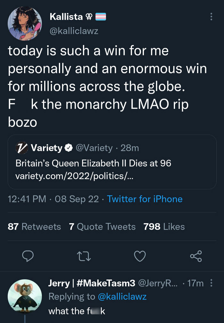The image size is (224, 323).
Task: Like the tweet with the heart icon
Action: [140, 256]
